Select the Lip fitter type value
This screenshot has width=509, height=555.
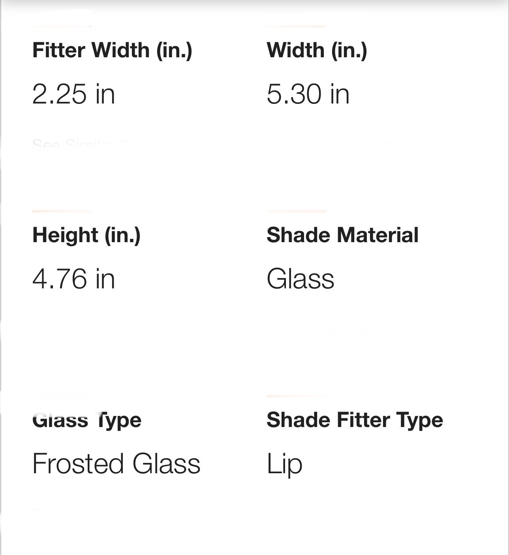(284, 464)
